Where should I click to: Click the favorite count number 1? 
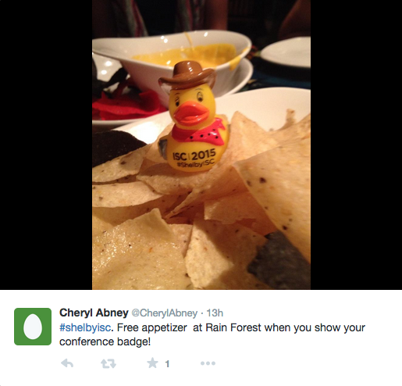click(x=167, y=363)
